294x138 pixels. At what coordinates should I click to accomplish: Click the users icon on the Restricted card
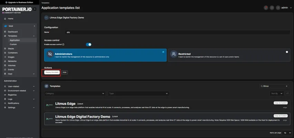174,54
